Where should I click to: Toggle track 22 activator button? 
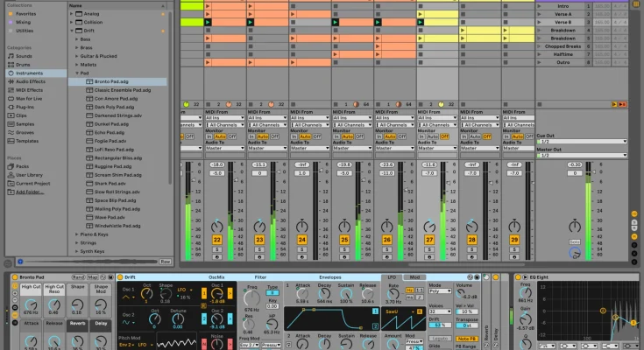[x=217, y=239]
